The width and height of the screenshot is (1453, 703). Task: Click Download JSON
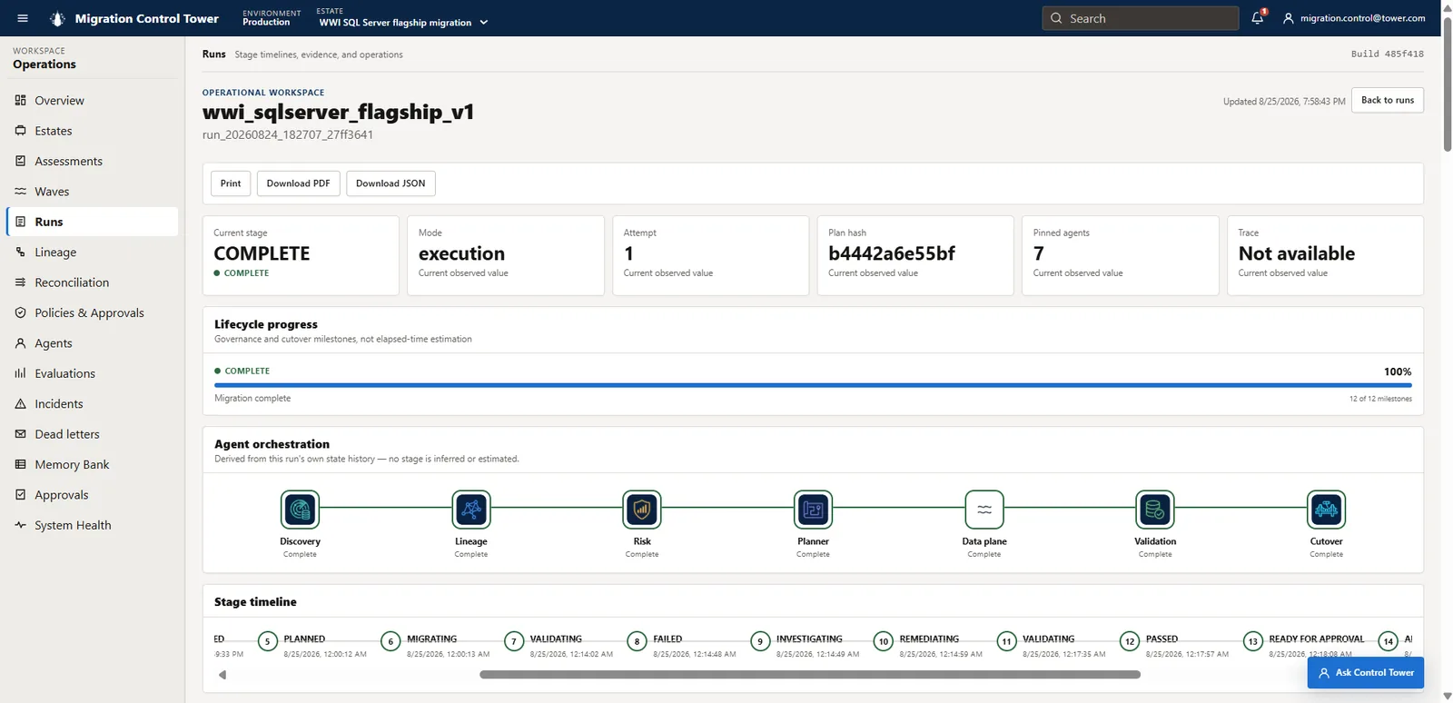pos(390,183)
